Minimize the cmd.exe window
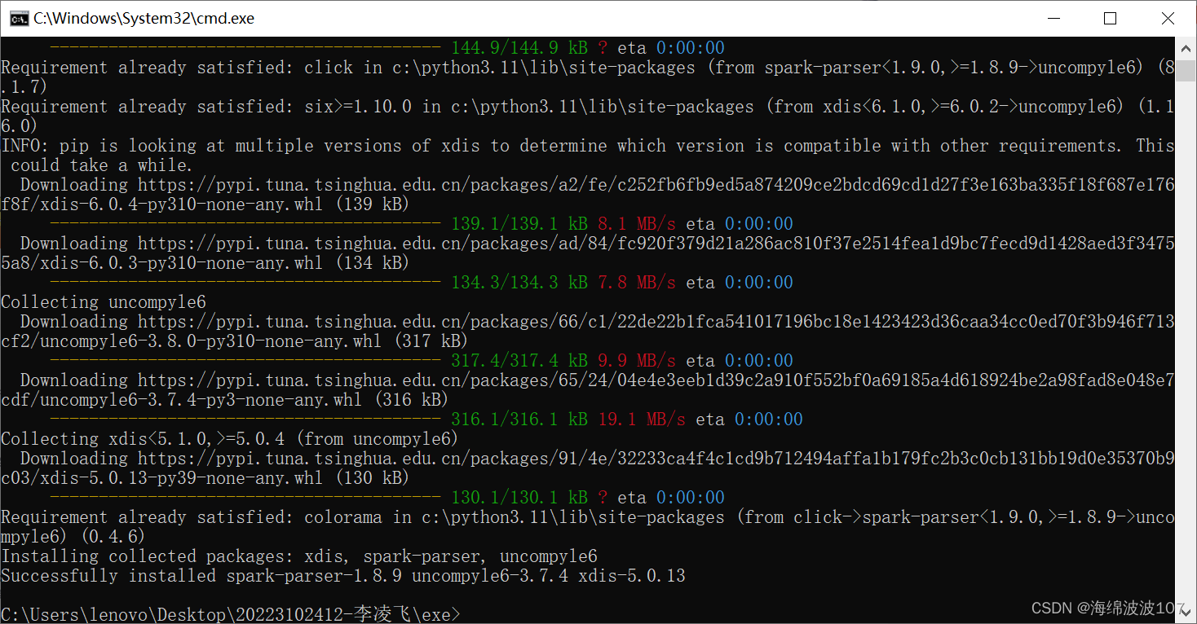The width and height of the screenshot is (1197, 624). (1053, 18)
